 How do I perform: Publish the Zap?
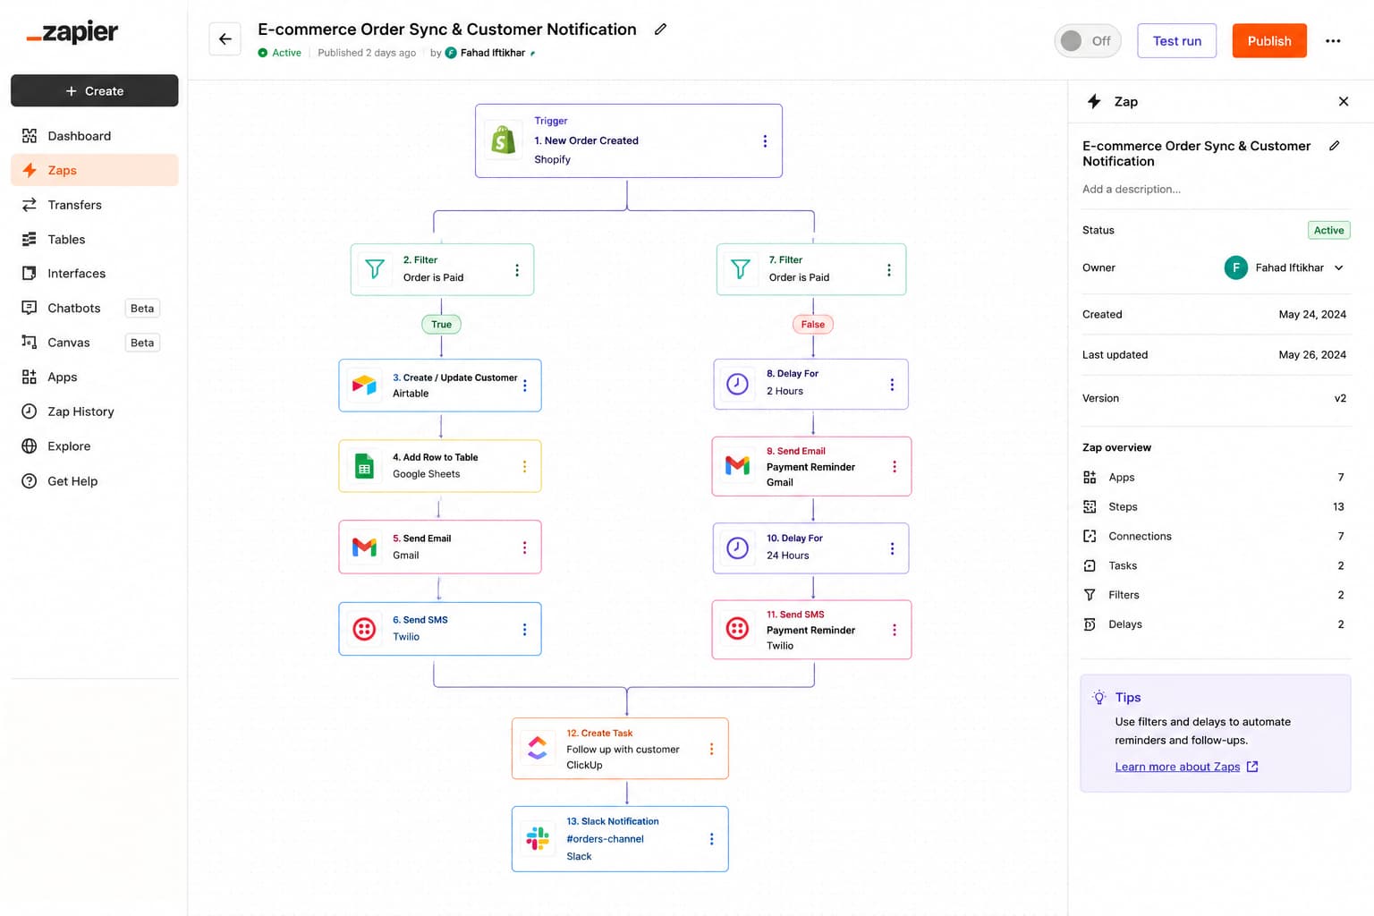pos(1269,41)
